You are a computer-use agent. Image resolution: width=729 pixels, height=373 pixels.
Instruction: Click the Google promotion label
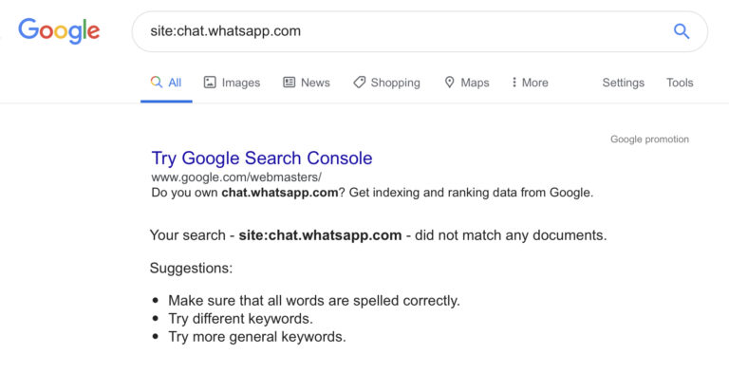pyautogui.click(x=649, y=140)
